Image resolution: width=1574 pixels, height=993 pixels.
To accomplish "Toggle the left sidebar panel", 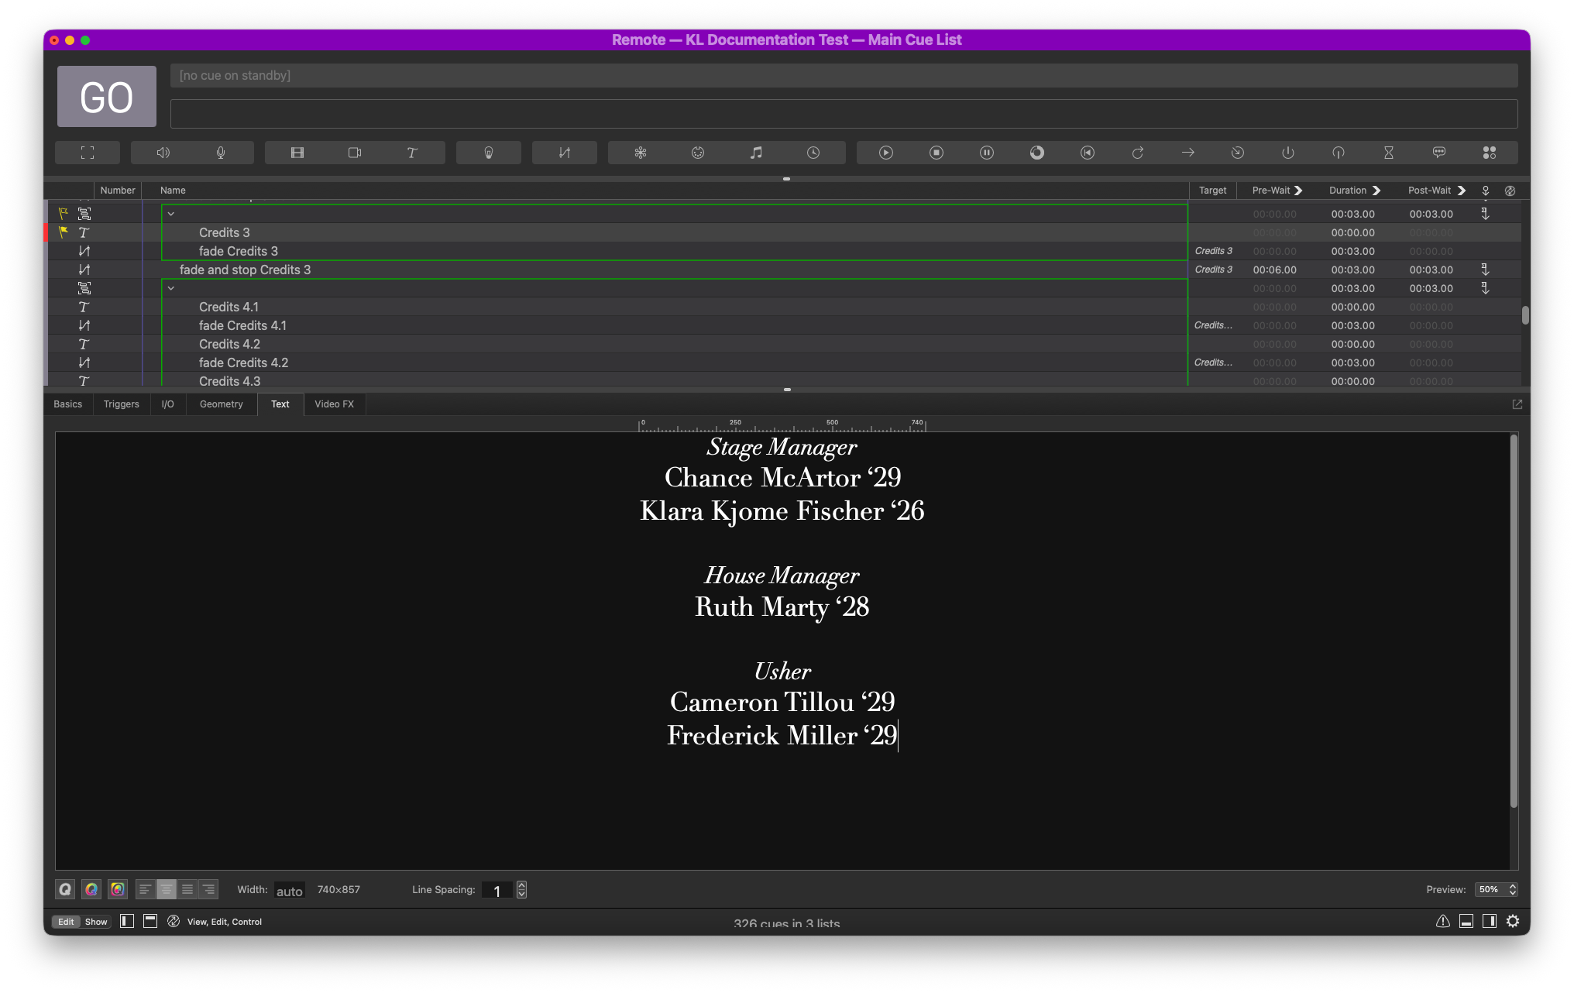I will tap(127, 921).
